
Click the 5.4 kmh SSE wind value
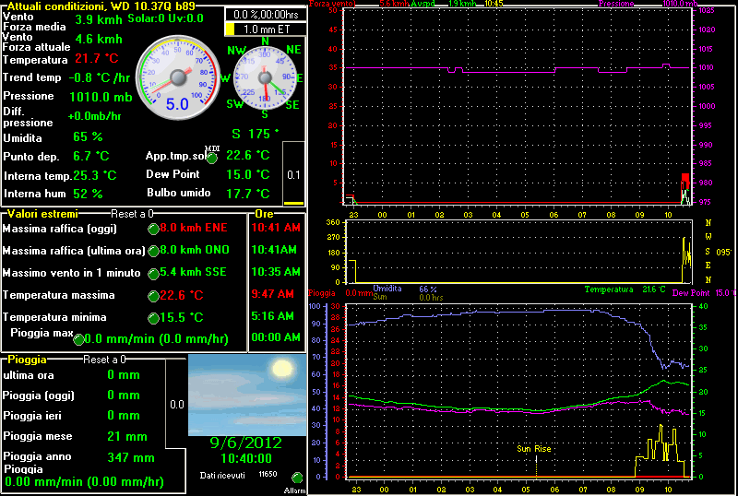click(x=194, y=272)
